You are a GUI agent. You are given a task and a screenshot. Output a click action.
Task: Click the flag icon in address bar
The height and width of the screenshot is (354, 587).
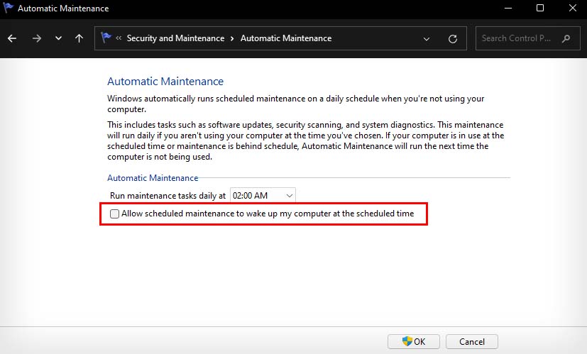tap(106, 38)
